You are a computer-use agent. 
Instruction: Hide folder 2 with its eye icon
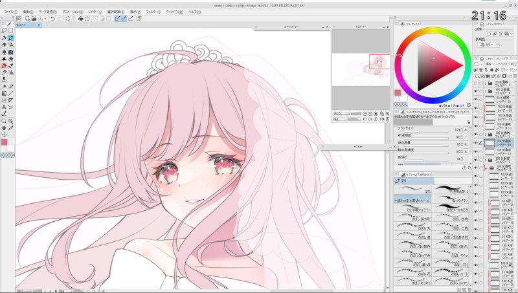[476, 160]
